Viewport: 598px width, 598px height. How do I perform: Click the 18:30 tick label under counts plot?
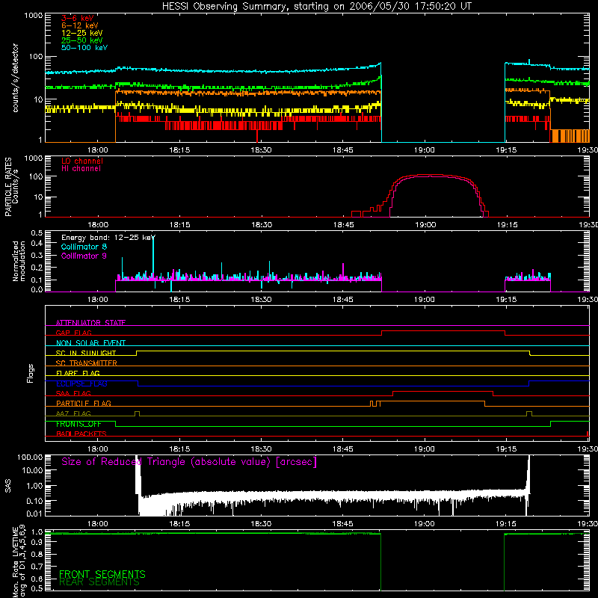tap(261, 150)
